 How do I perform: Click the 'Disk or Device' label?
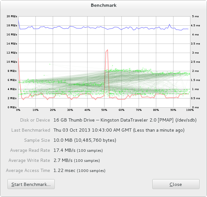35,120
